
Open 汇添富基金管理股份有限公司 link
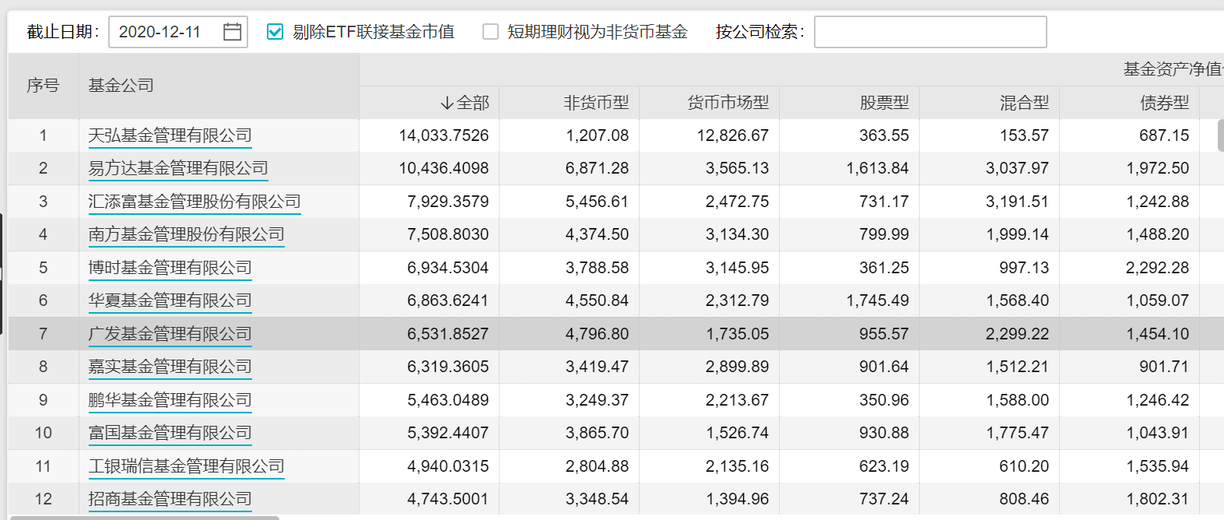coord(195,202)
